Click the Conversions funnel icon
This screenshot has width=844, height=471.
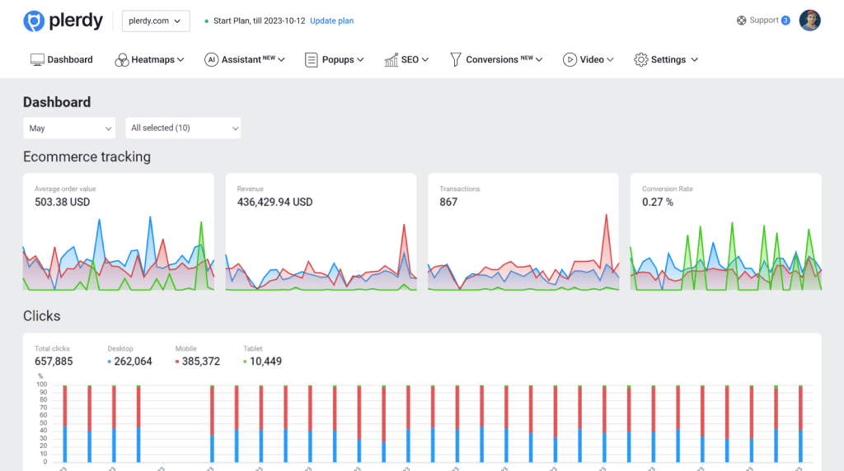click(455, 60)
